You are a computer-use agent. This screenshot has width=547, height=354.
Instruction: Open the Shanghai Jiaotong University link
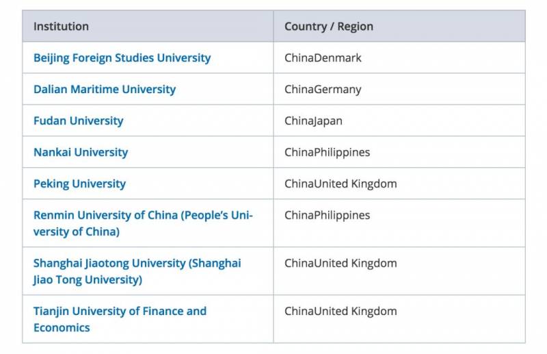137,271
